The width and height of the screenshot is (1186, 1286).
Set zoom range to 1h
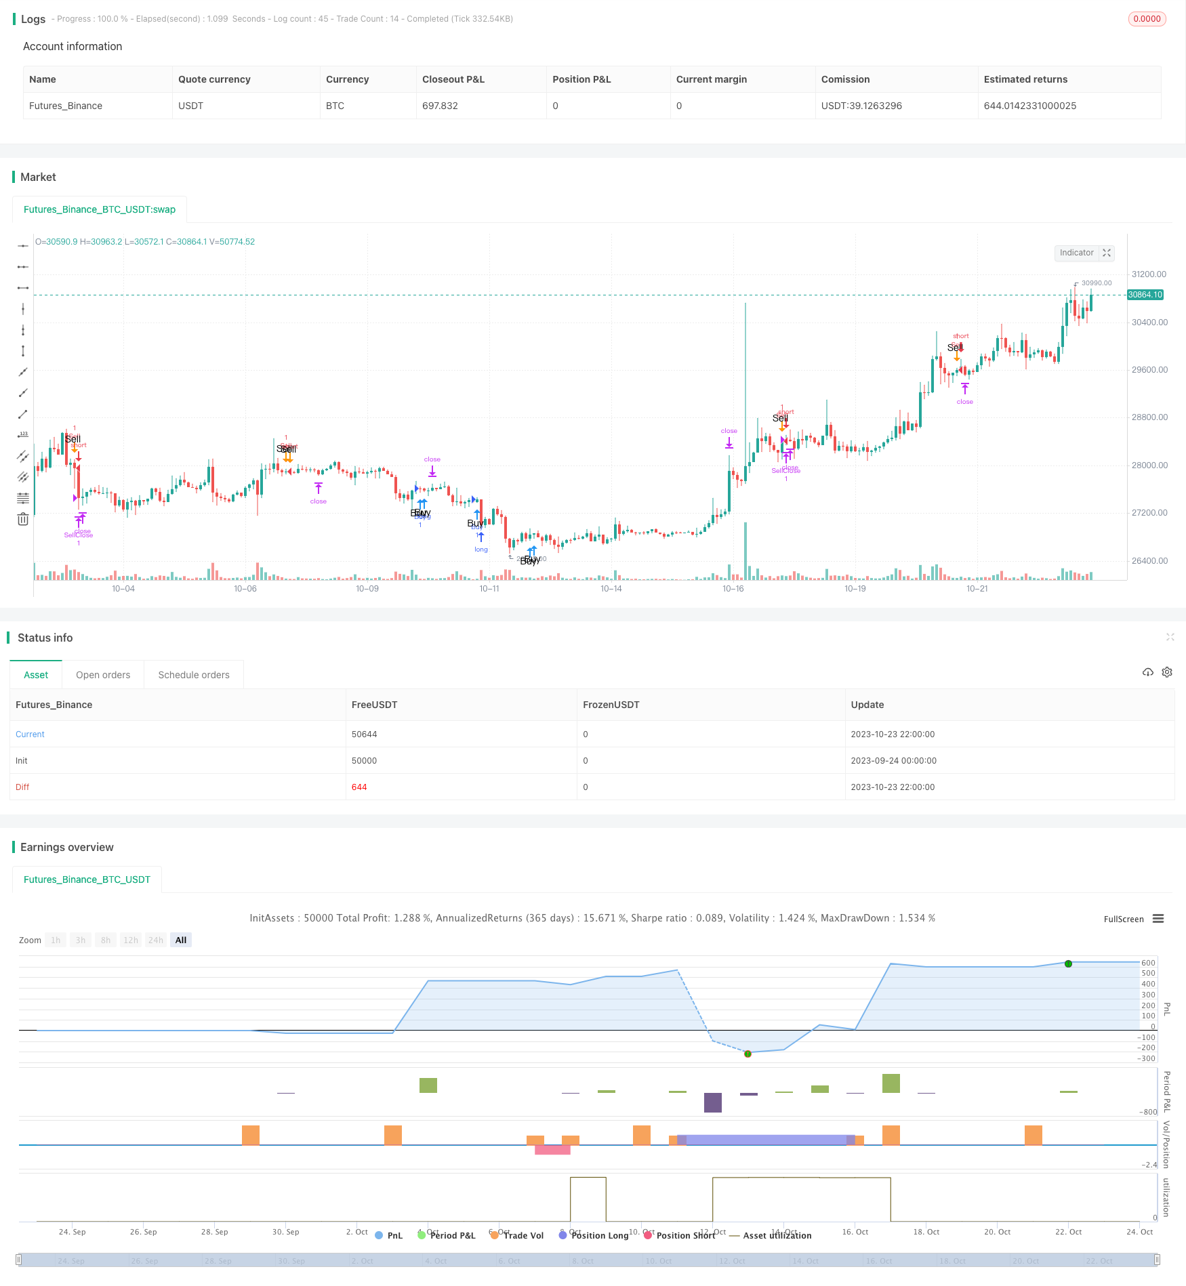(56, 940)
